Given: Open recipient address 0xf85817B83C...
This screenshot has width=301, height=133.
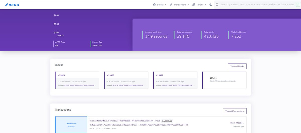Looking at the screenshot, I should coord(164,125).
